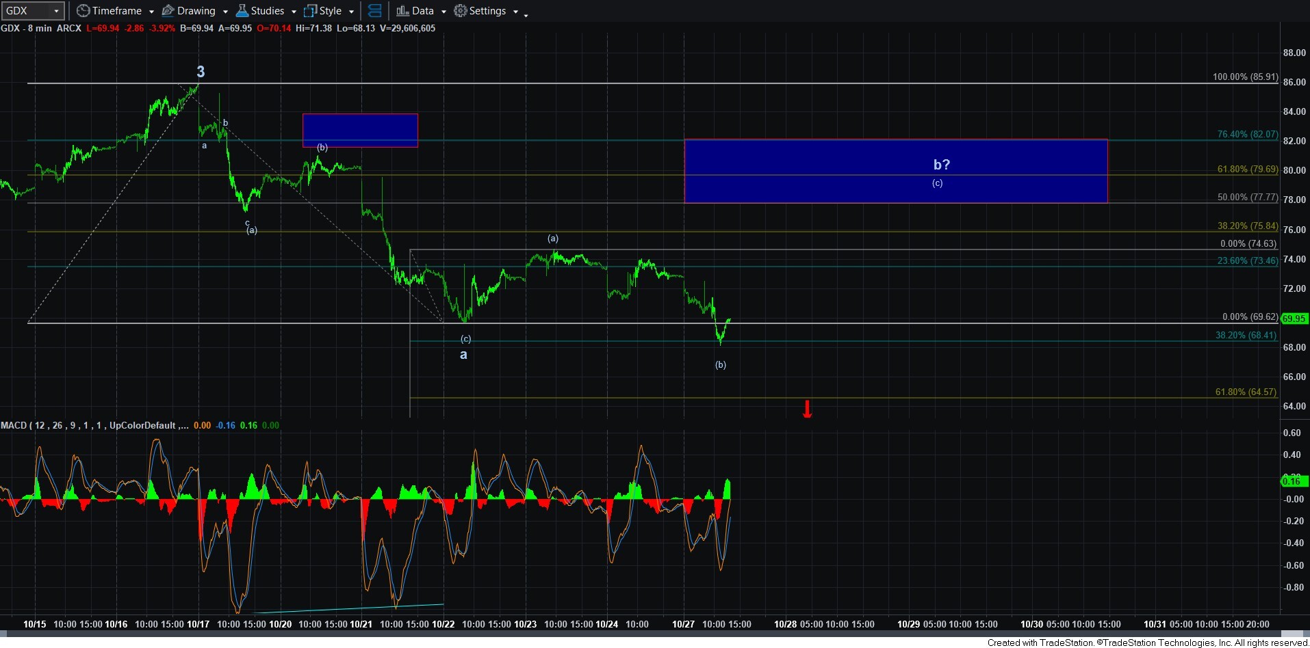This screenshot has height=648, width=1310.
Task: Click the Settings gear icon
Action: pyautogui.click(x=461, y=11)
